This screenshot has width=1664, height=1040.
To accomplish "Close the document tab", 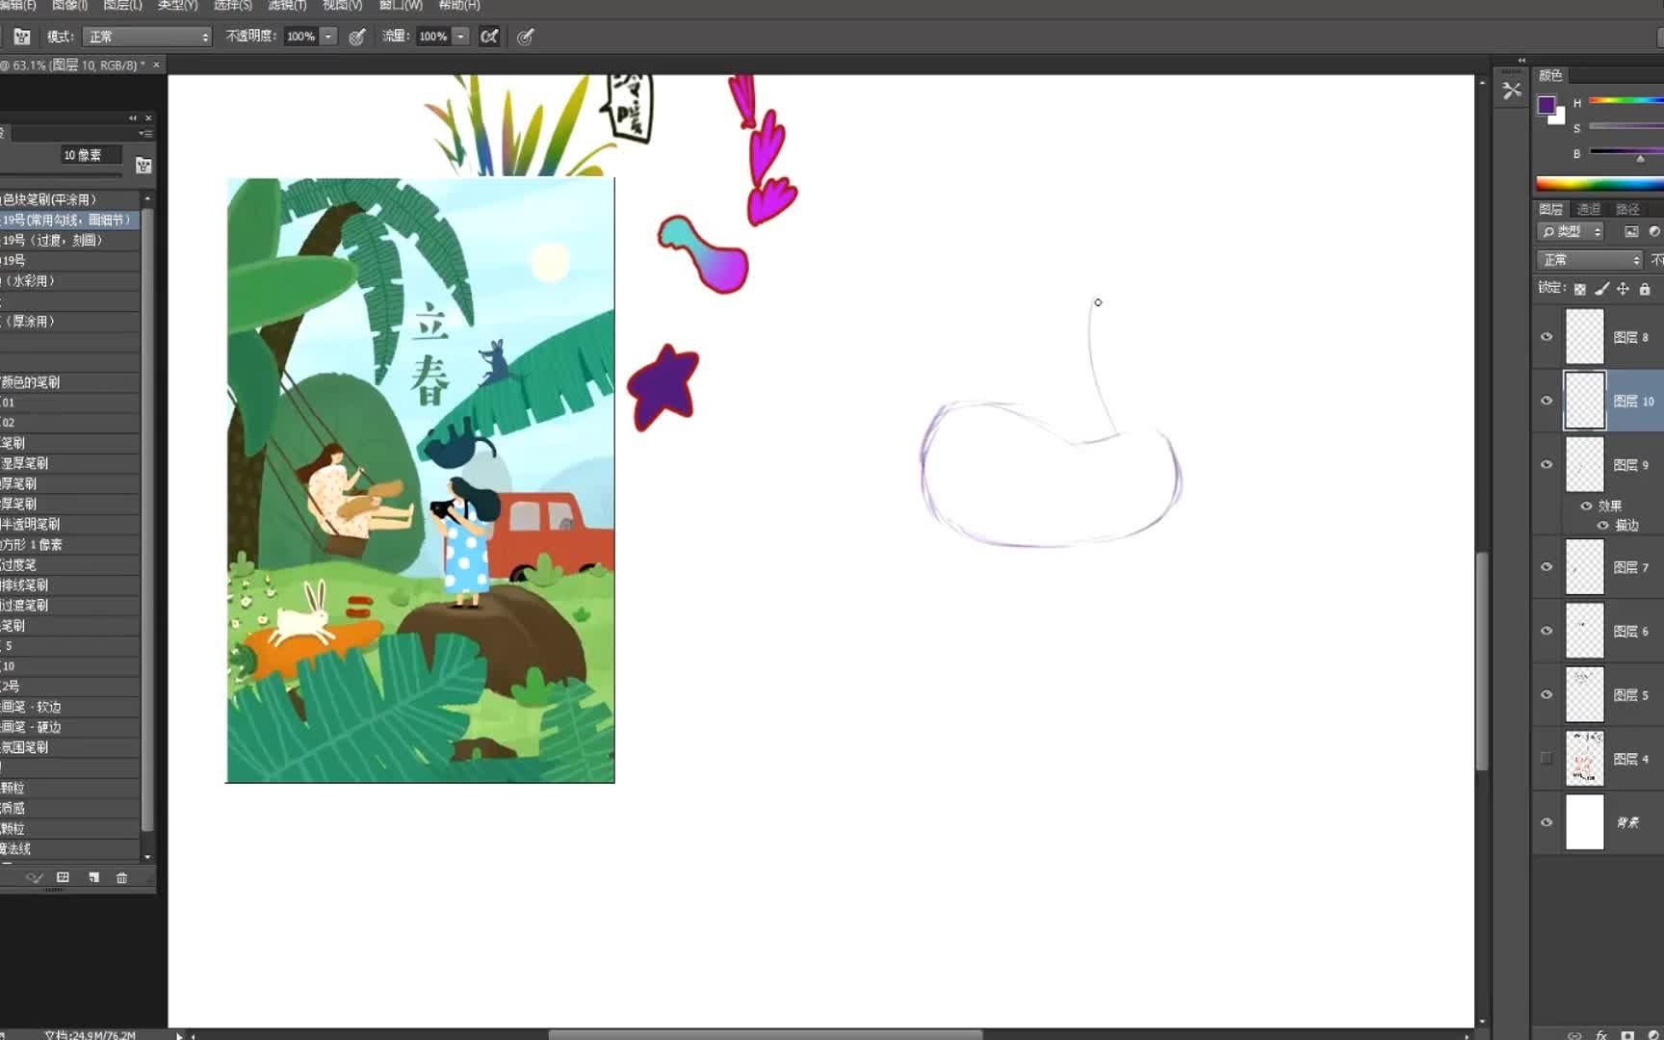I will (x=156, y=65).
